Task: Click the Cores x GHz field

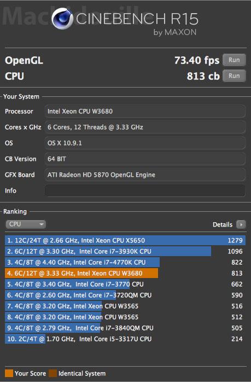Action: coord(145,127)
